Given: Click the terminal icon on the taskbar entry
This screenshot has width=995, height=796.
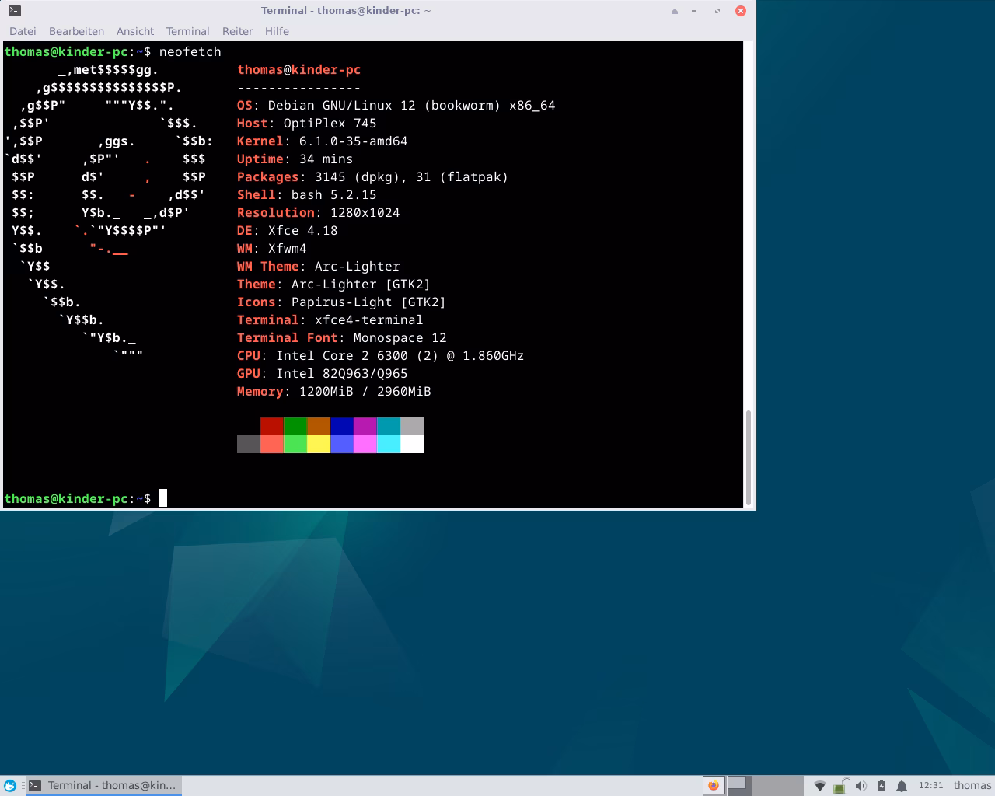Looking at the screenshot, I should [x=33, y=785].
